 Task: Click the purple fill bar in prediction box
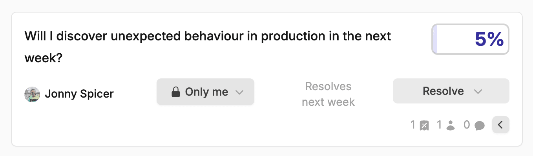tap(434, 39)
